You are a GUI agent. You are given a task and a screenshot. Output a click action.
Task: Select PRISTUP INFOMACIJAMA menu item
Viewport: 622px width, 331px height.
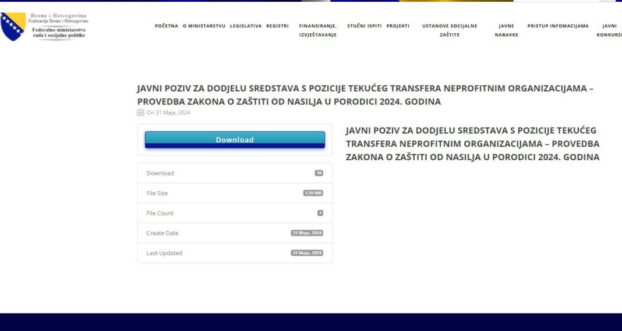[x=558, y=26]
